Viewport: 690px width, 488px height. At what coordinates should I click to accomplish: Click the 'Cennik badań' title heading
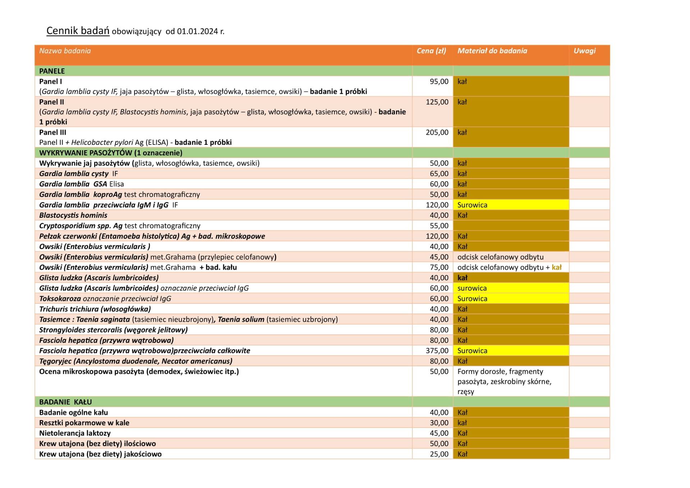[x=78, y=31]
